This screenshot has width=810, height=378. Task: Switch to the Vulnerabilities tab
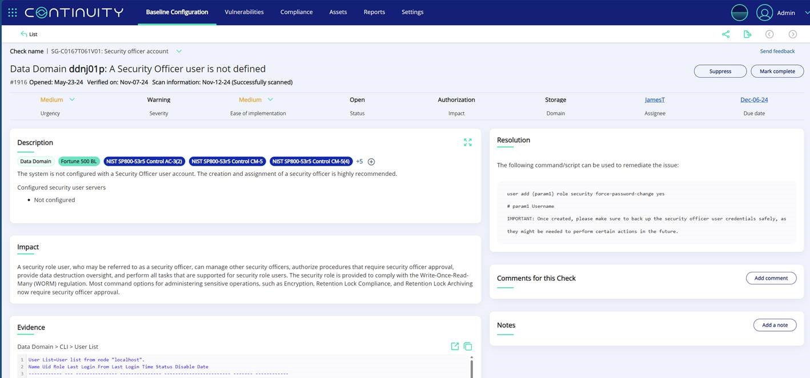point(244,12)
